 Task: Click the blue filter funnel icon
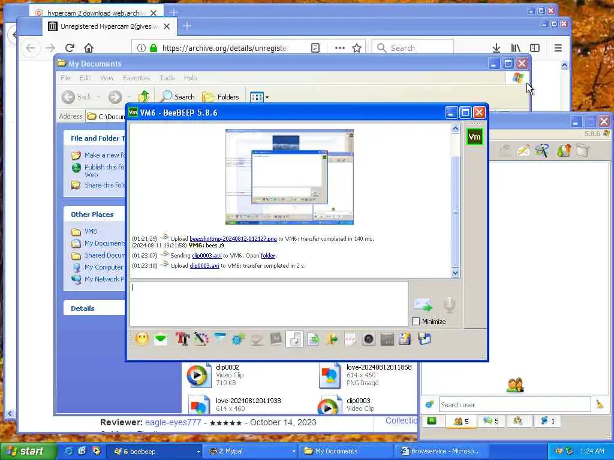coord(219,339)
